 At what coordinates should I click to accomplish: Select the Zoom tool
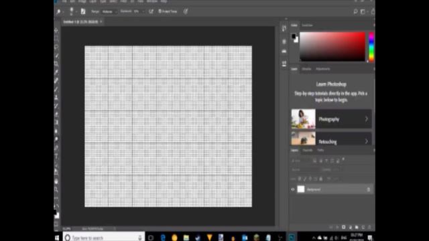pos(56,189)
